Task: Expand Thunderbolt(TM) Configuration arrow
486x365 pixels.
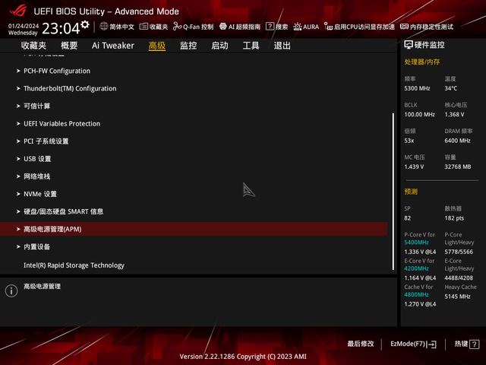Action: pos(18,89)
